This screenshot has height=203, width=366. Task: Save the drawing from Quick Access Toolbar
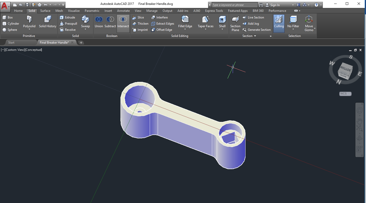pos(27,5)
